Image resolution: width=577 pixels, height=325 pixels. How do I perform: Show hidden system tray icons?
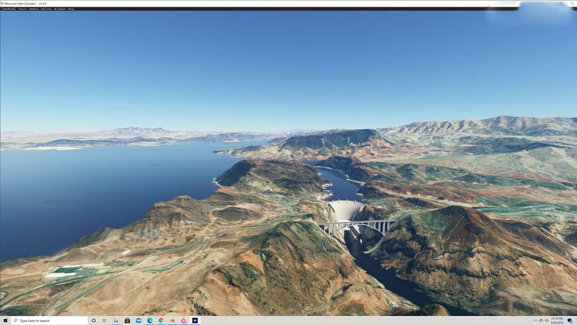click(536, 320)
